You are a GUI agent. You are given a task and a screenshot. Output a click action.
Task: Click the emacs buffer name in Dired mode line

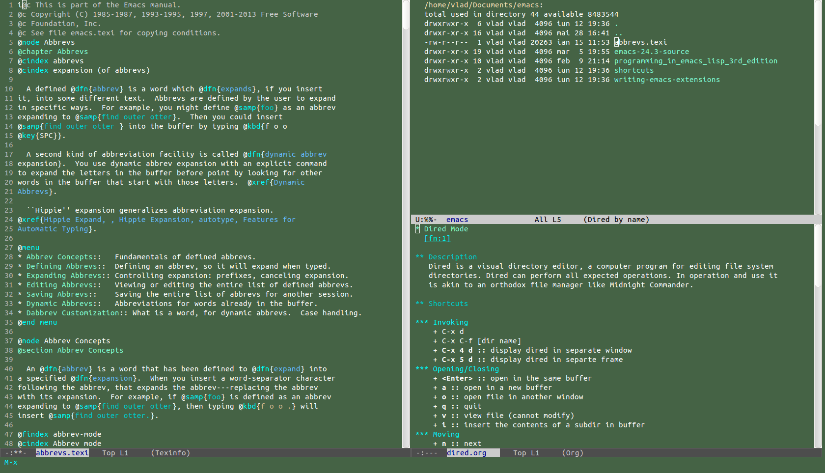point(457,220)
